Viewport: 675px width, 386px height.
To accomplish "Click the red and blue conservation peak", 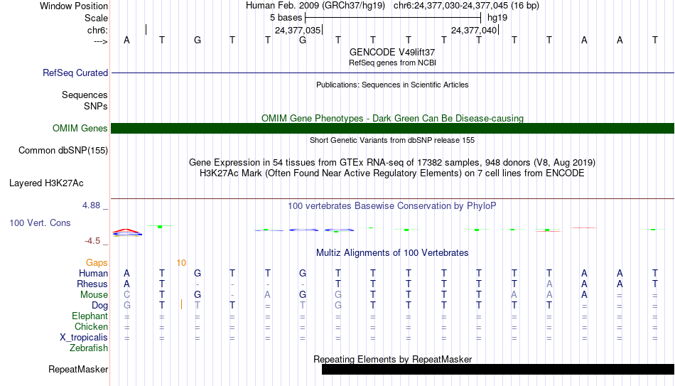I will 126,232.
